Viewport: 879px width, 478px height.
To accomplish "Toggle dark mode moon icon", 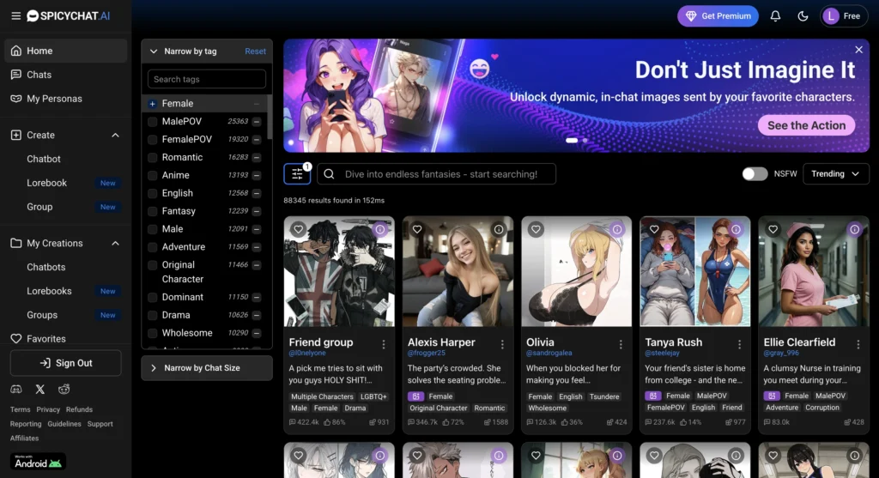I will [x=803, y=16].
